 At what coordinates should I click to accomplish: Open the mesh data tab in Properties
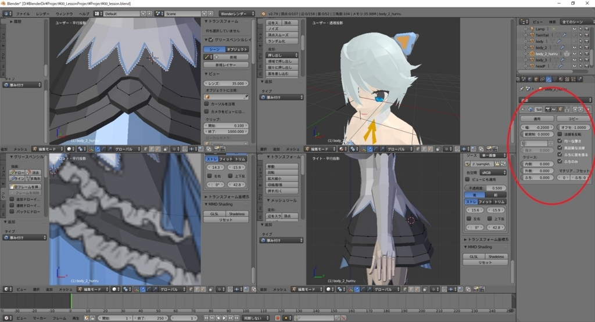pyautogui.click(x=555, y=79)
